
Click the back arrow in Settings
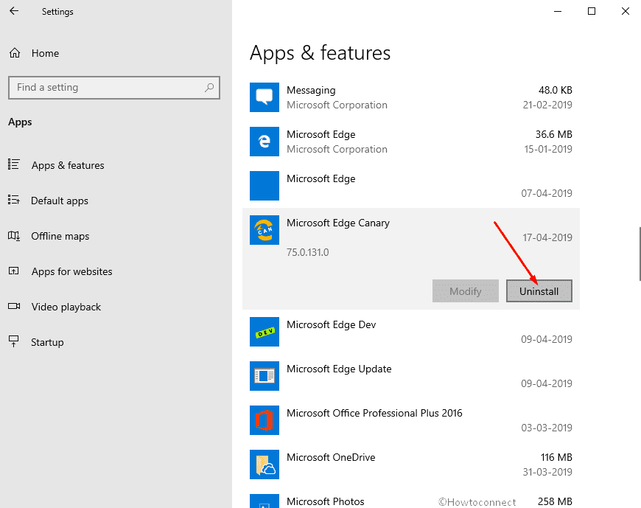[14, 11]
